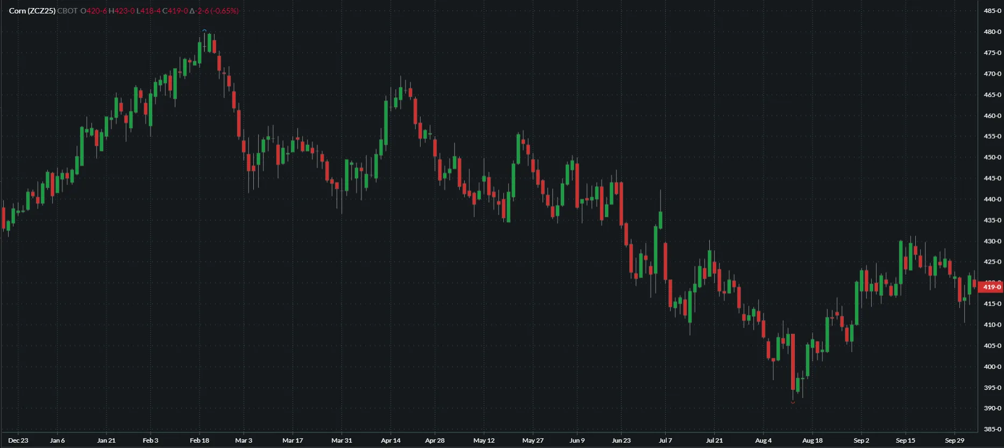Select the open price value O420-6
Image resolution: width=1004 pixels, height=448 pixels.
(x=94, y=11)
